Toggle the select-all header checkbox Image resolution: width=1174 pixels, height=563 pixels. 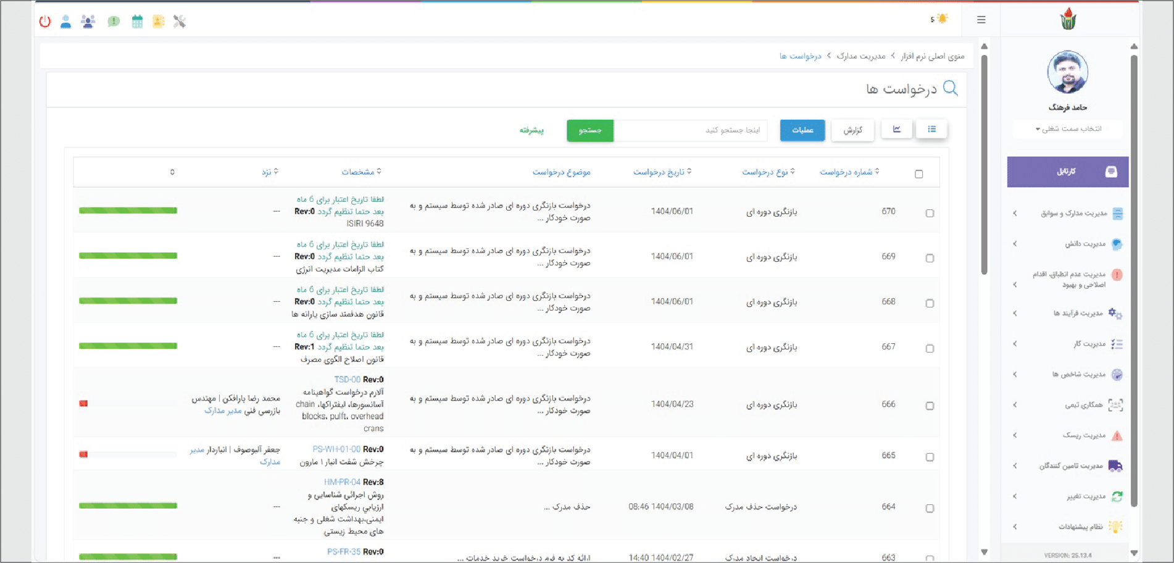918,174
